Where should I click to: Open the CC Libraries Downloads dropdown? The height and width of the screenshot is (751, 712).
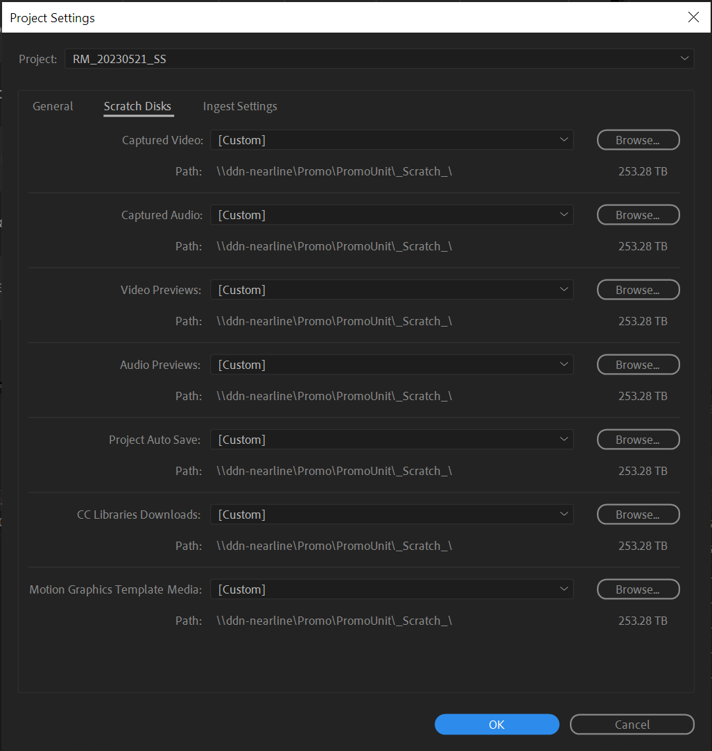coord(392,514)
